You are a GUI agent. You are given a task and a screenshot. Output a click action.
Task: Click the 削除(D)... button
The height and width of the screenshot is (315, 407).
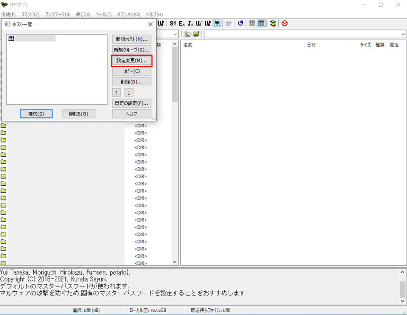132,82
